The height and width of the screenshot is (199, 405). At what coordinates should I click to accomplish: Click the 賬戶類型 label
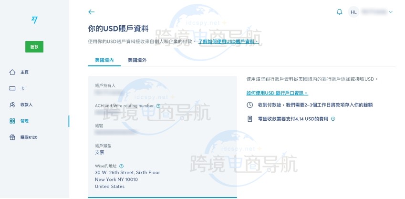[x=104, y=146]
